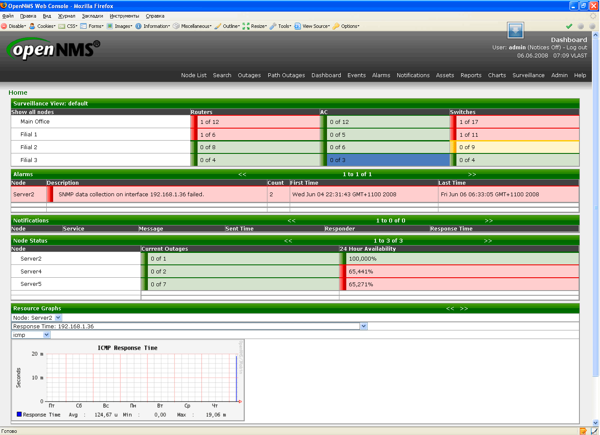Expand the Node: Server2 dropdown
The image size is (600, 435).
tap(58, 318)
